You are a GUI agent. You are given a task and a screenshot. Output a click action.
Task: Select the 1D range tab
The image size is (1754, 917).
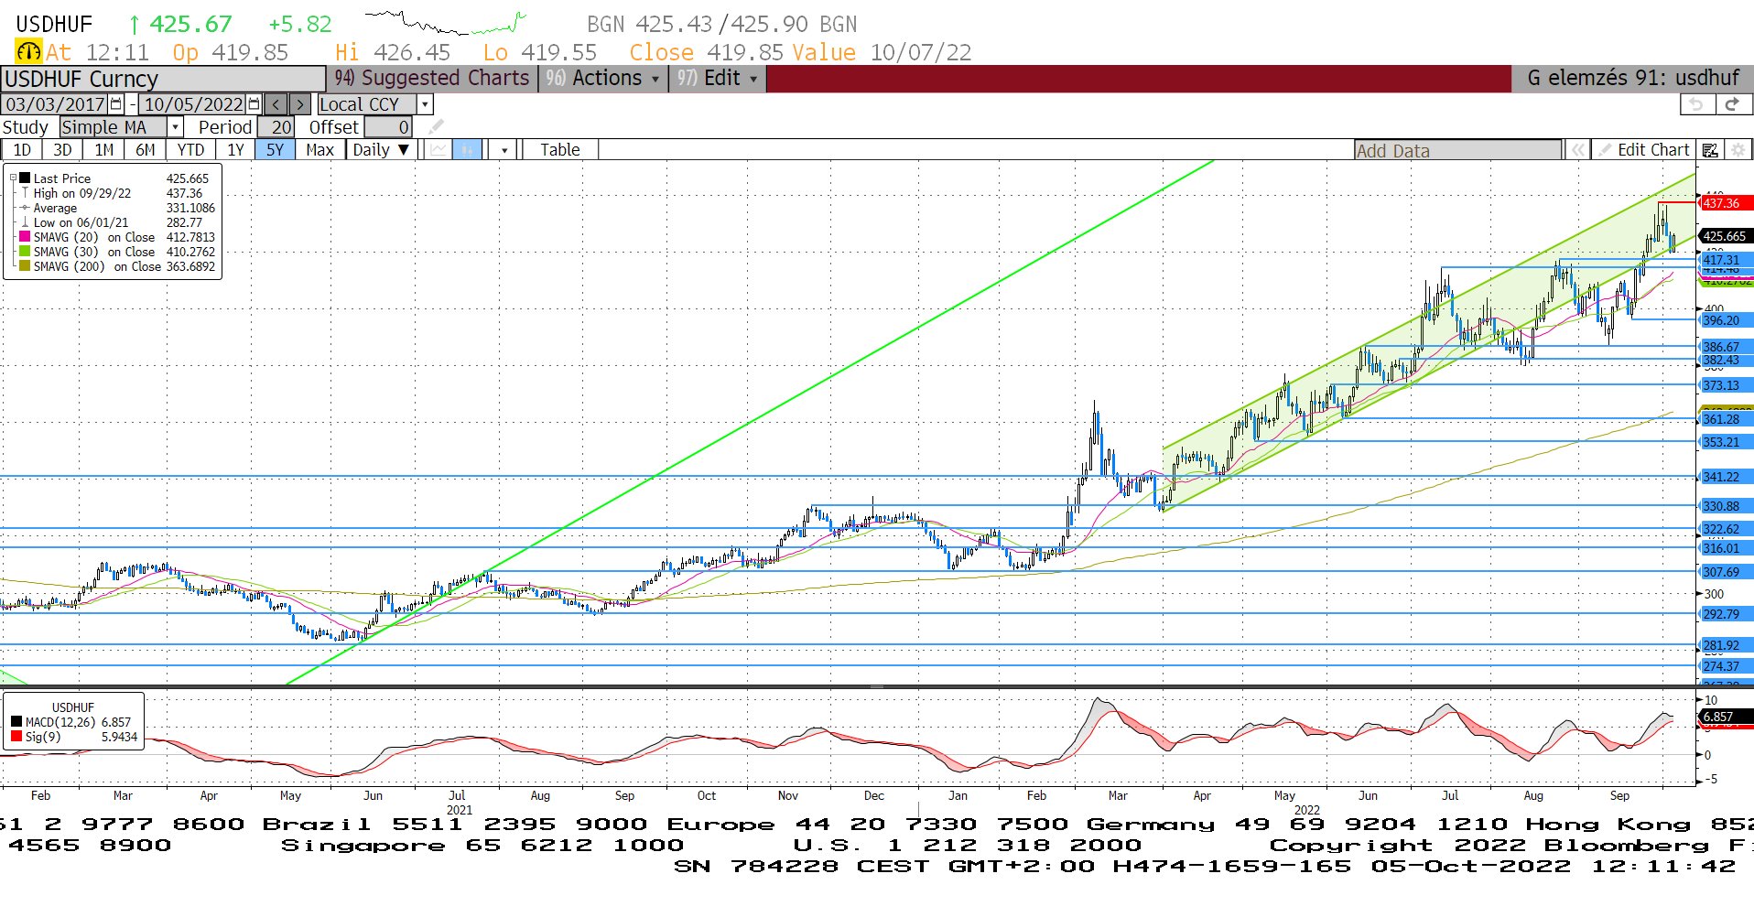22,150
